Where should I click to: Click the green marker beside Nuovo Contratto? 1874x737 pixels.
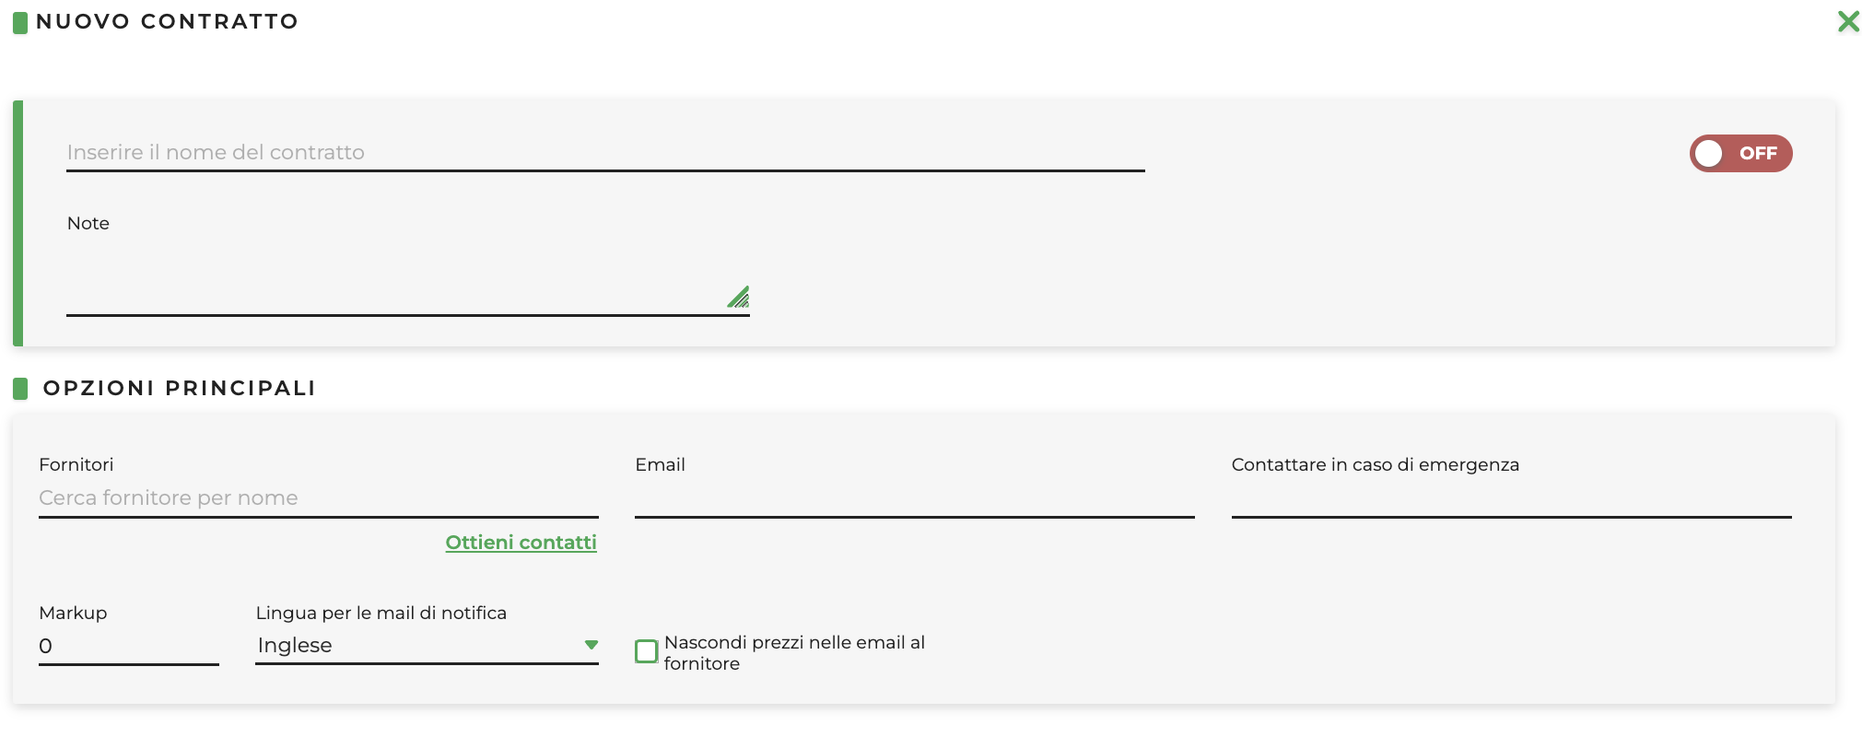pyautogui.click(x=20, y=22)
